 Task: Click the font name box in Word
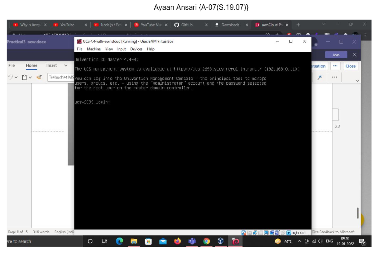coord(61,77)
